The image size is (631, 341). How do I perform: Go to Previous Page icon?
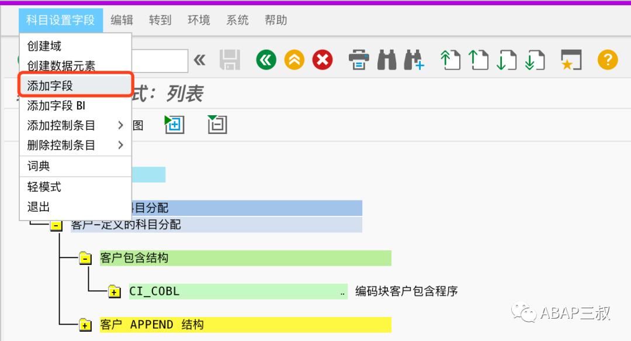point(479,60)
